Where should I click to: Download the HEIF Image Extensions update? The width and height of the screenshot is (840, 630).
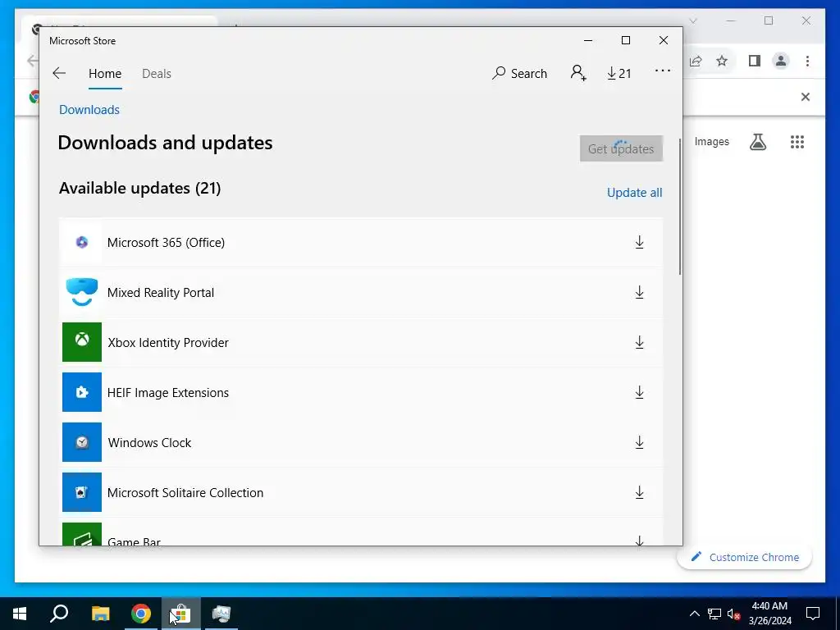[x=639, y=393]
